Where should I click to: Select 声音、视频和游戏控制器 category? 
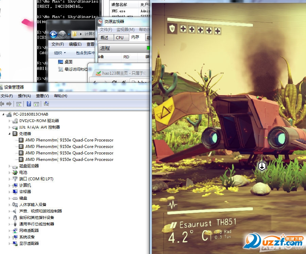coord(40,211)
